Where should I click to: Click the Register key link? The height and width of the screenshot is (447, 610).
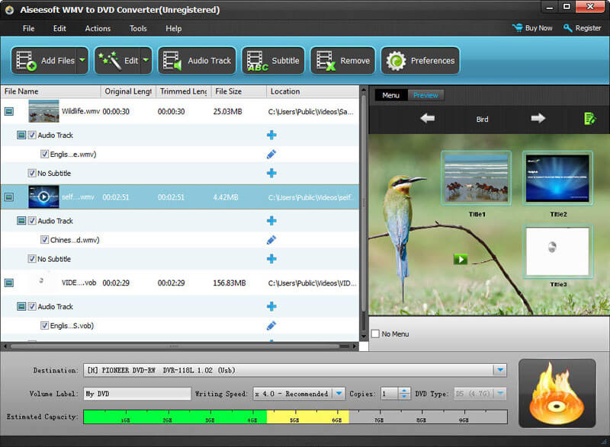(582, 28)
